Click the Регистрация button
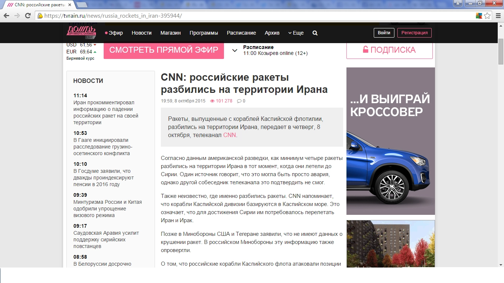Viewport: 504px width, 283px height. tap(414, 33)
